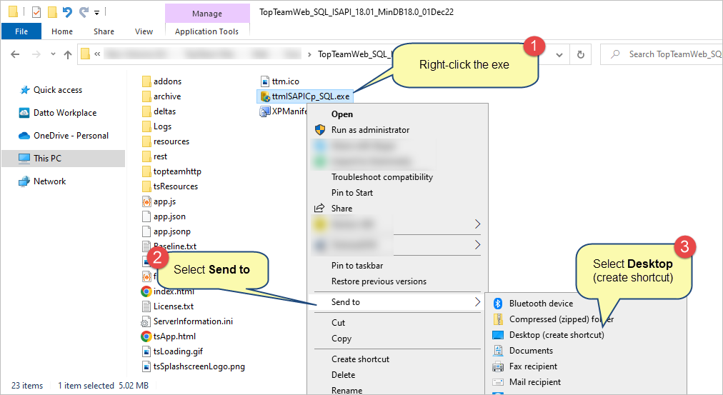Select Network in navigation pane

click(49, 181)
